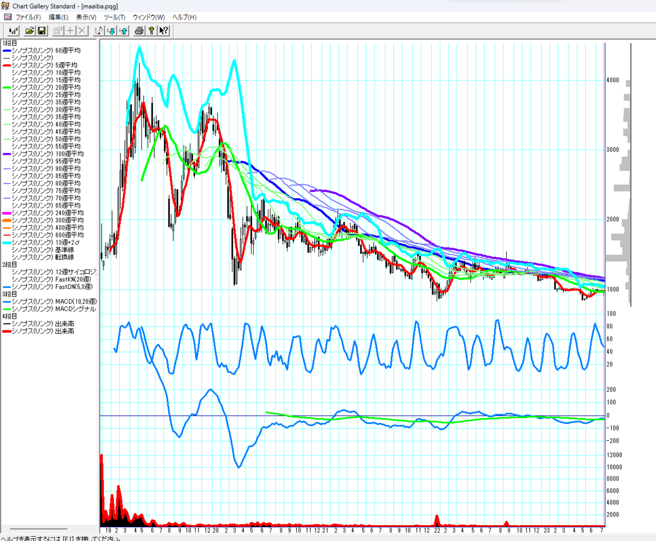This screenshot has width=656, height=541.
Task: Click the Chart Gallery title bar app icon
Action: pos(6,5)
